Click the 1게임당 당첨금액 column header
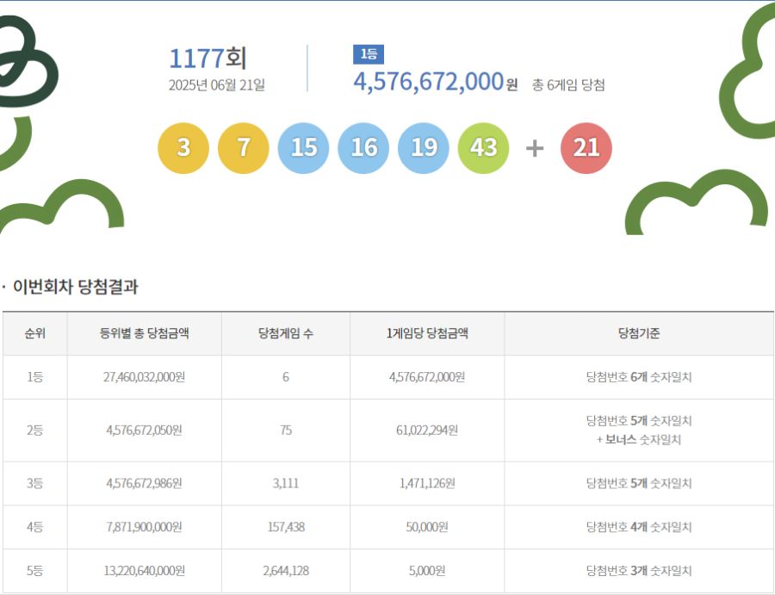Screen dimensions: 775x595 pyautogui.click(x=427, y=333)
